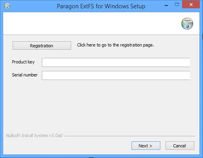203x158 pixels.
Task: Click the installer icon in the title bar
Action: (7, 6)
